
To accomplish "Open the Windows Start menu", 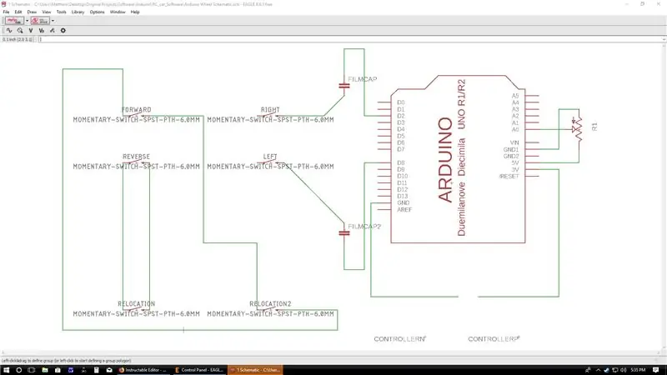I will tap(6, 370).
